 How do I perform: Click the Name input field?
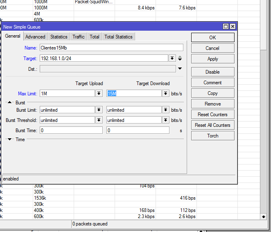[x=111, y=48]
